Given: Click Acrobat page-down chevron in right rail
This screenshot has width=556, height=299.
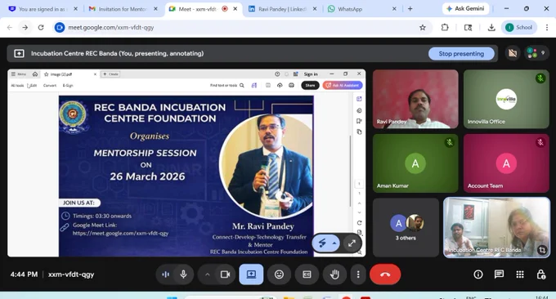Looking at the screenshot, I should [x=359, y=212].
